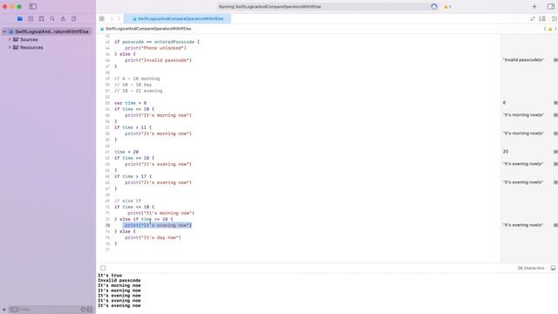Viewport: 558px width, 314px height.
Task: Select the SwiftLogicalAndCompareOperatorsWithIfElse editor tab
Action: (x=177, y=18)
